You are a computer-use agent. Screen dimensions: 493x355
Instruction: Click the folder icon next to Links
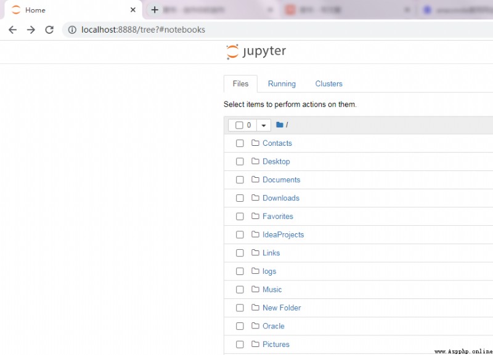pyautogui.click(x=255, y=253)
